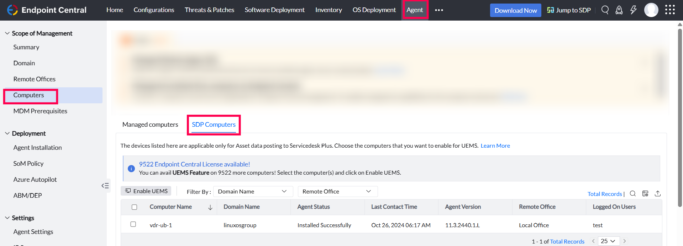Image resolution: width=683 pixels, height=246 pixels.
Task: Open the Learn More link
Action: point(495,146)
